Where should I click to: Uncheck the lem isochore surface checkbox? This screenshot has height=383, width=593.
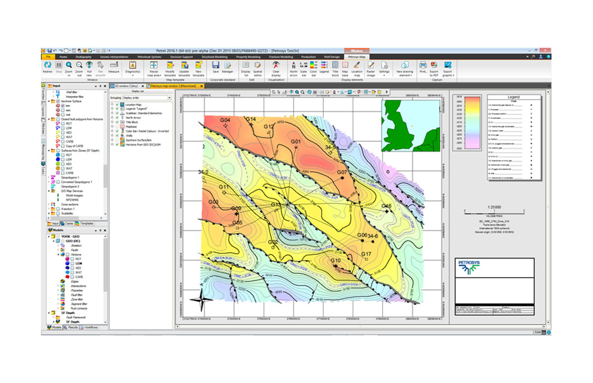point(63,106)
